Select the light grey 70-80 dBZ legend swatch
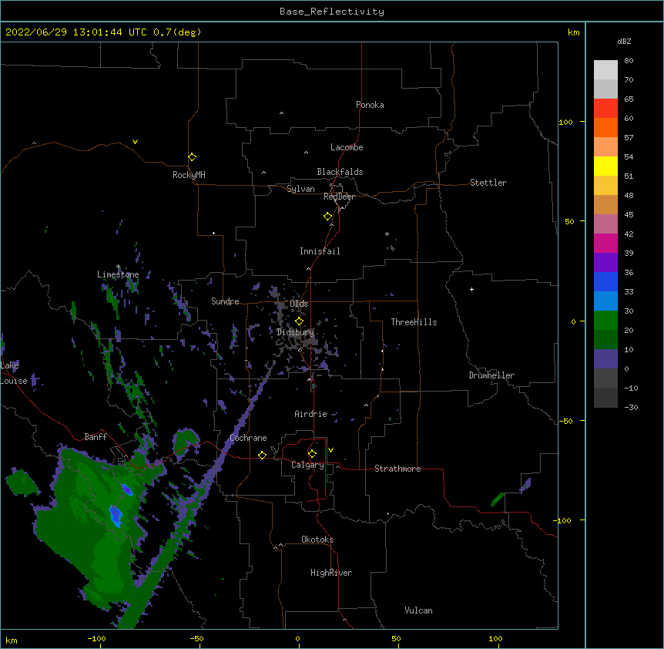This screenshot has width=664, height=649. (605, 70)
